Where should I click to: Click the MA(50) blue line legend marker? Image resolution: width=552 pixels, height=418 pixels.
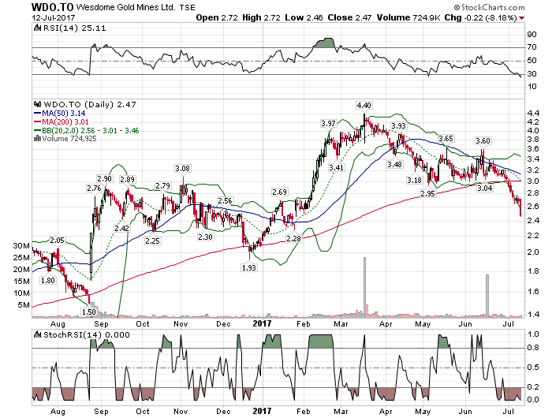point(37,114)
